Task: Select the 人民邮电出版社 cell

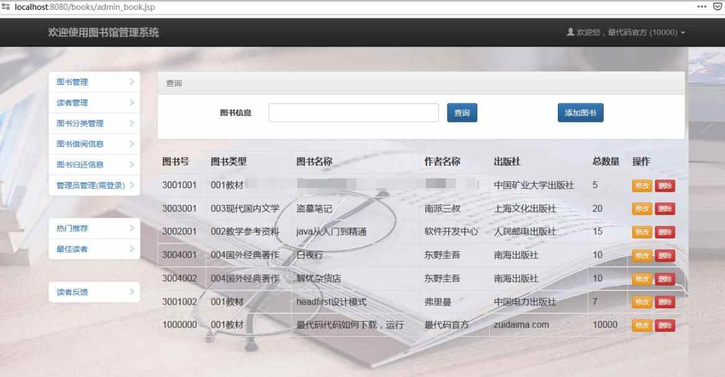Action: 525,232
